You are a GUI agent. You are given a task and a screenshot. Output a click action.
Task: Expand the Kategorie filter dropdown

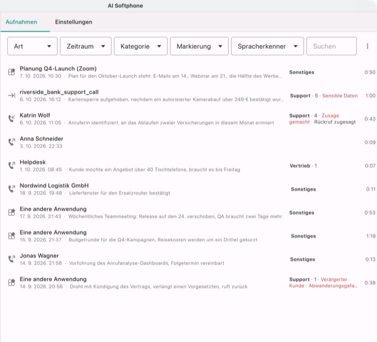pos(141,46)
